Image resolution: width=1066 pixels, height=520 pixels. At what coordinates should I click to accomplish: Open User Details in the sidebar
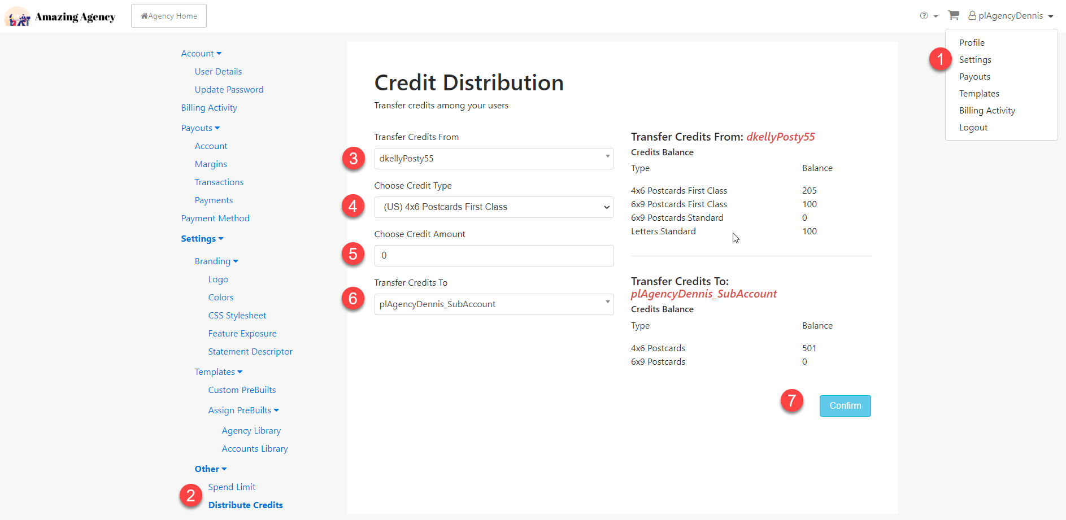218,72
